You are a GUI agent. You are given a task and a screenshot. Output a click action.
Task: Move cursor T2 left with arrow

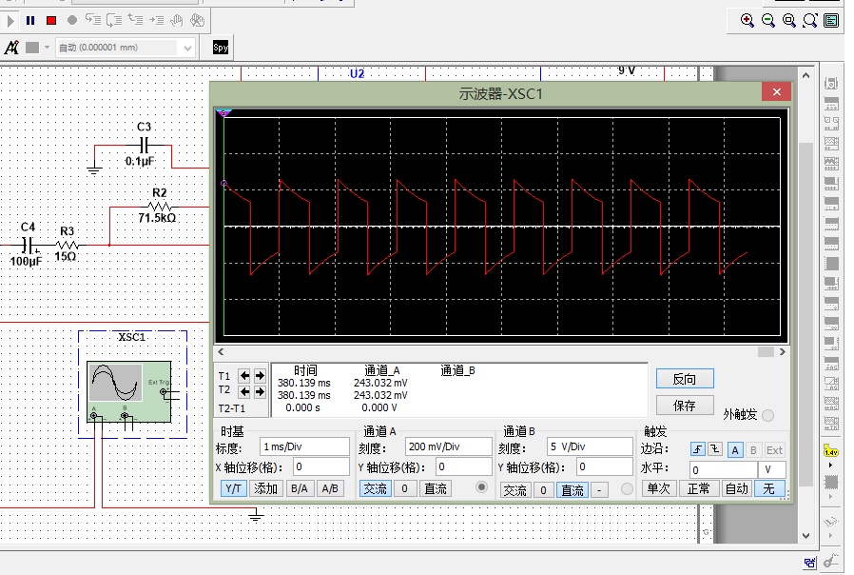[x=244, y=391]
